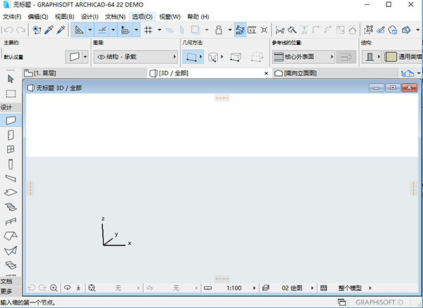Viewport: 423px width, 308px height.
Task: Click the zoom in magnifier at bottom
Action: (x=54, y=288)
